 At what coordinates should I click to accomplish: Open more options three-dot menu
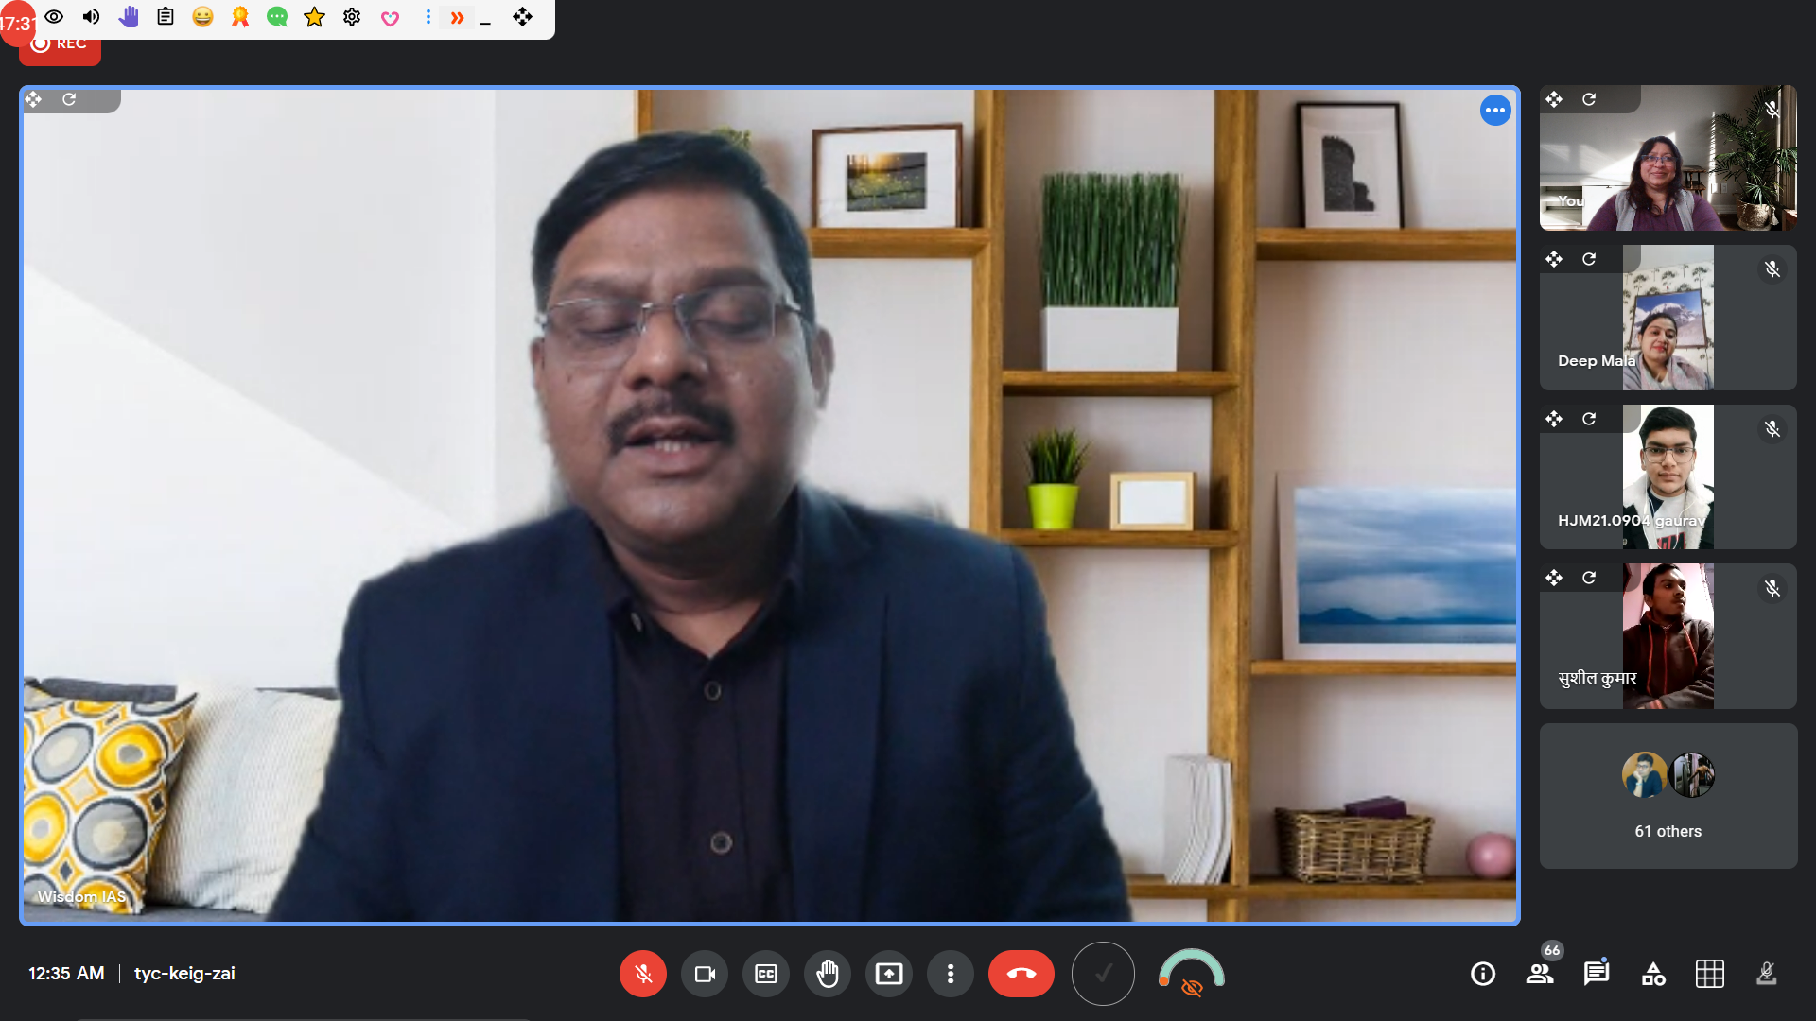[951, 974]
